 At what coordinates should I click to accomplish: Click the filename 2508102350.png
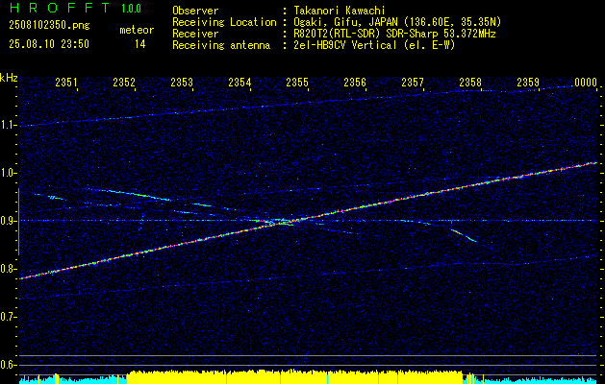(49, 26)
